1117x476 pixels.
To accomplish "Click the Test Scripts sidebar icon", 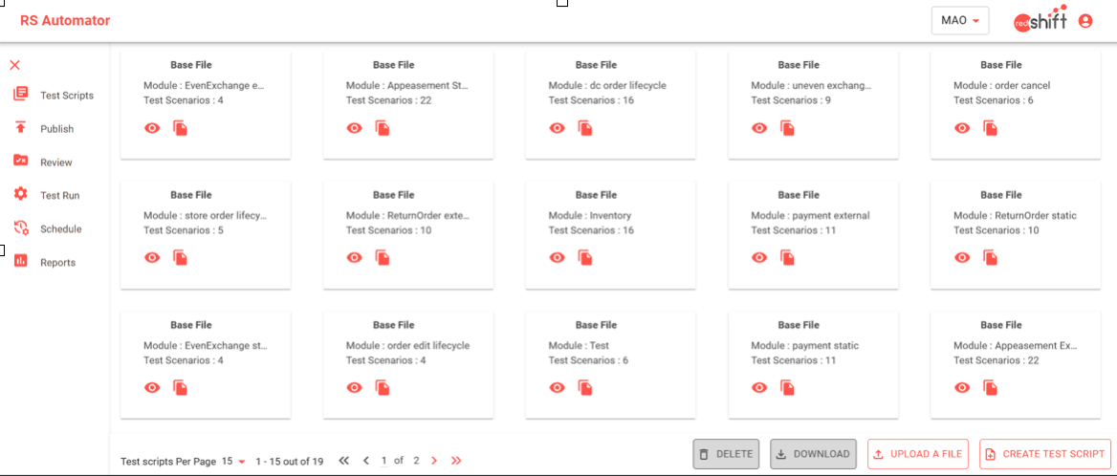I will (20, 95).
